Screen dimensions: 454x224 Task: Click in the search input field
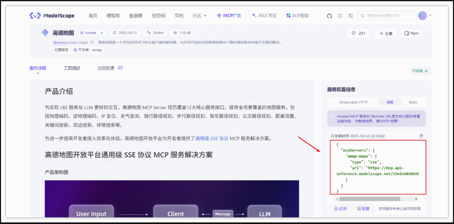[x=387, y=16]
